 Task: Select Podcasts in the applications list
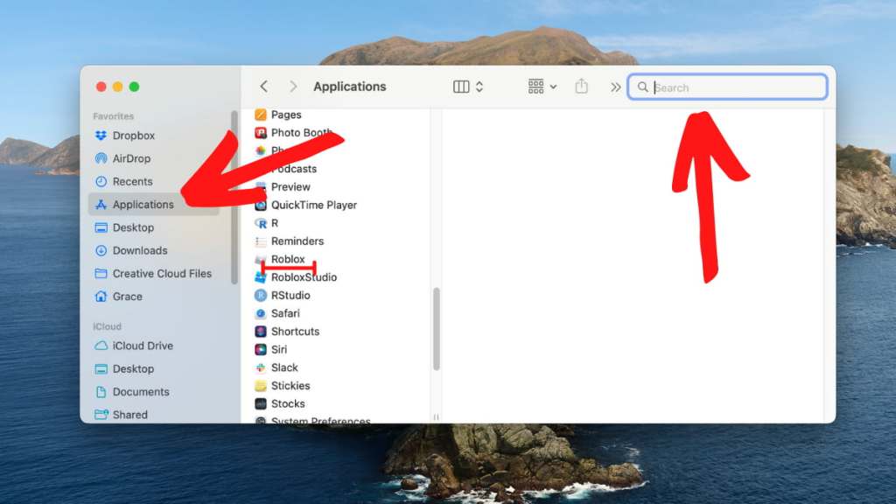(294, 169)
